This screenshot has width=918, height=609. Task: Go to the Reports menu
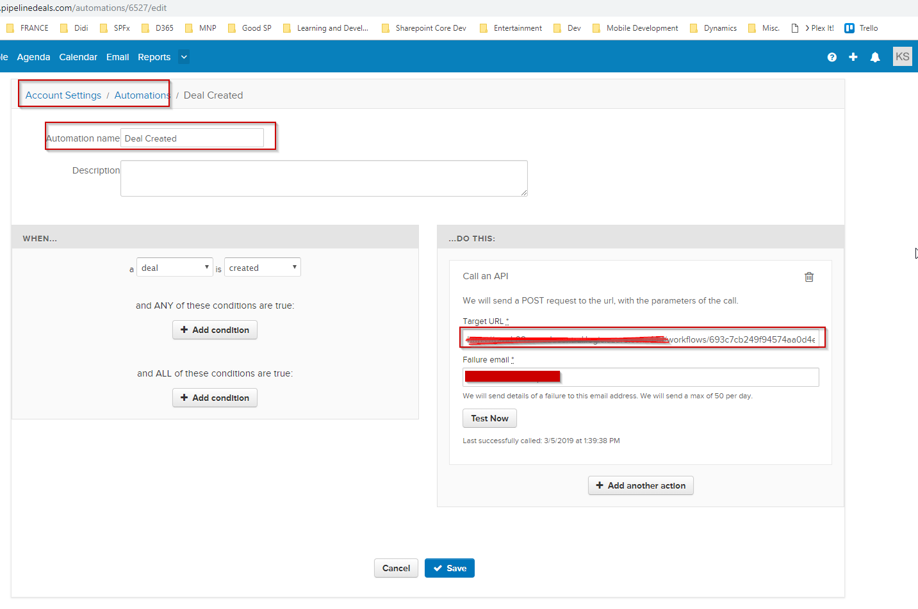coord(154,57)
